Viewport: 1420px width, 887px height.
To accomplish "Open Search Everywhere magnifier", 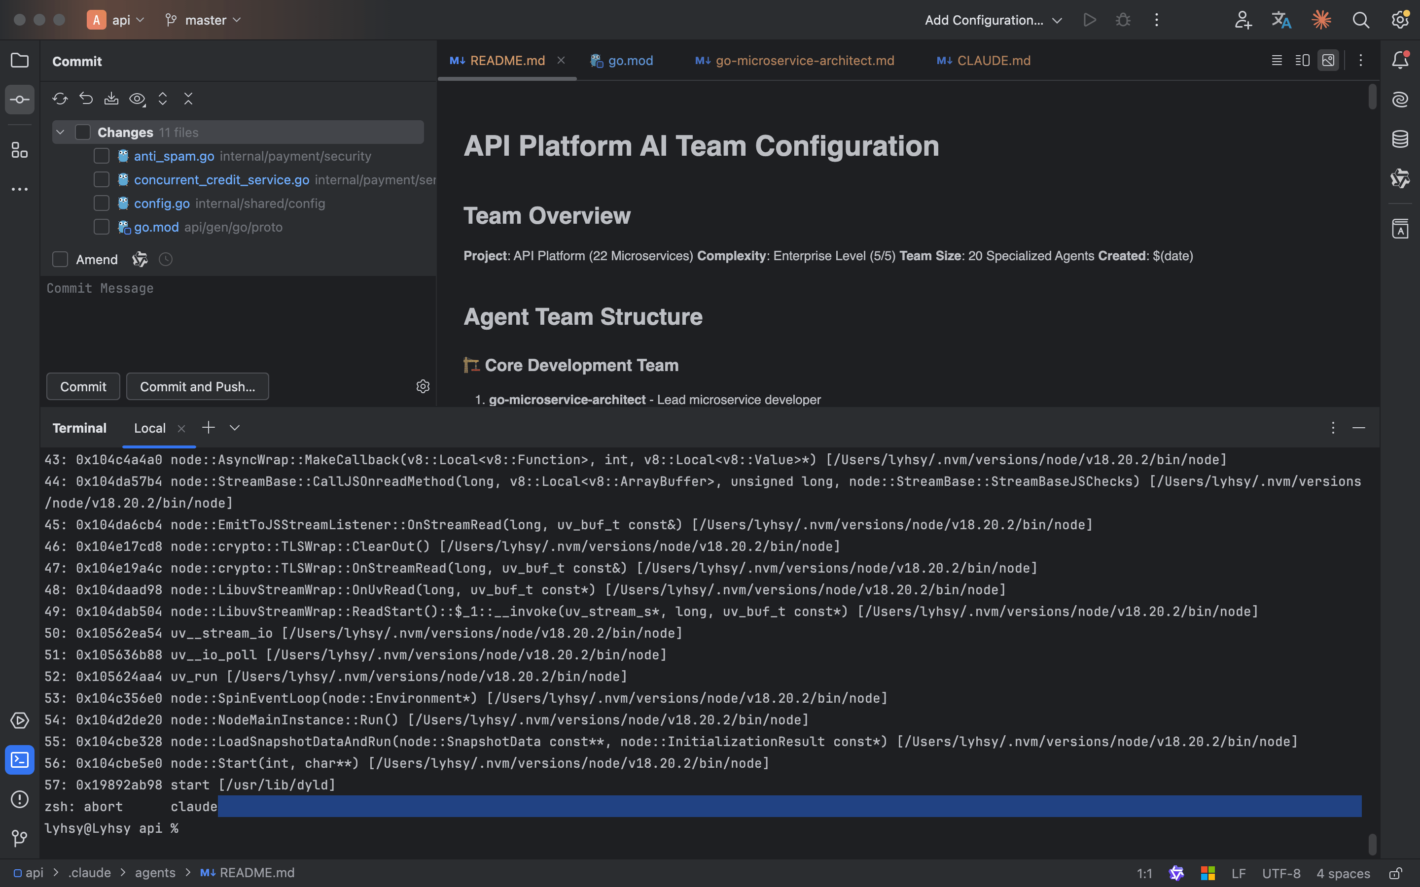I will coord(1361,20).
